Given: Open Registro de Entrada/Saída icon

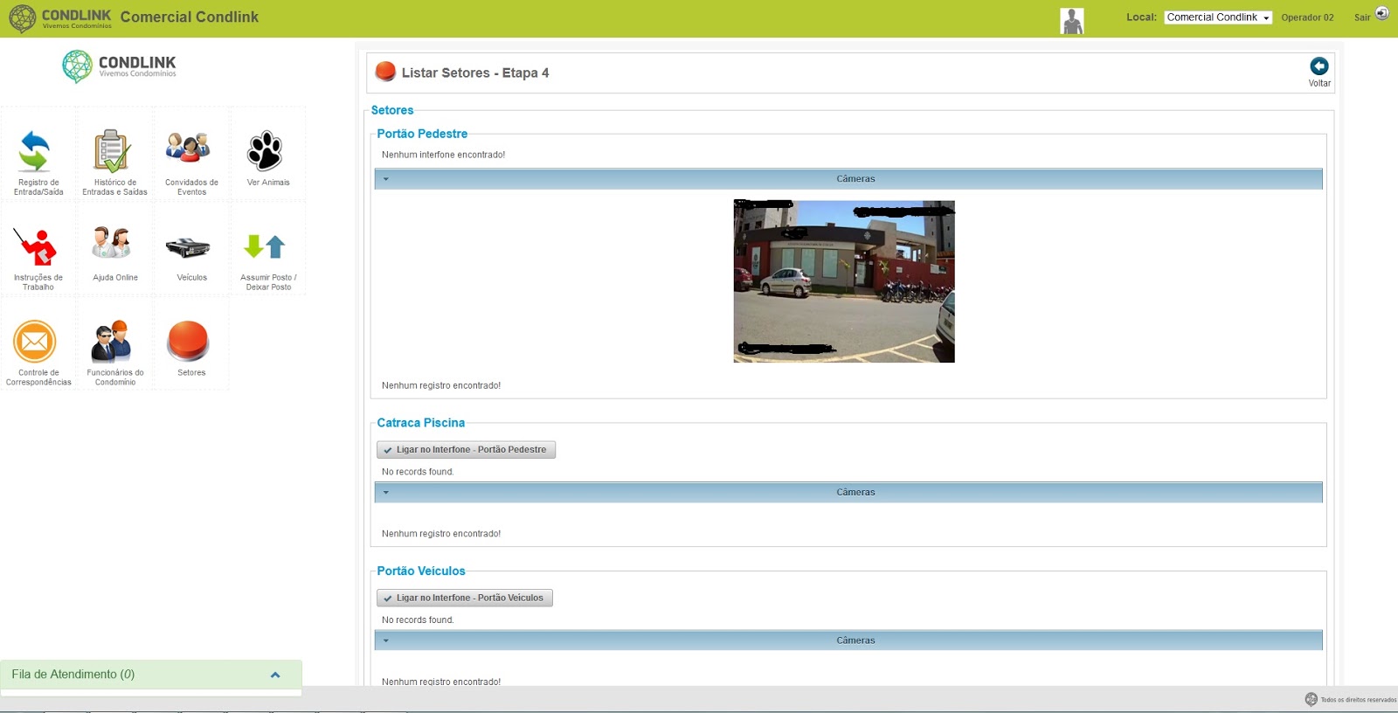Looking at the screenshot, I should pyautogui.click(x=35, y=151).
